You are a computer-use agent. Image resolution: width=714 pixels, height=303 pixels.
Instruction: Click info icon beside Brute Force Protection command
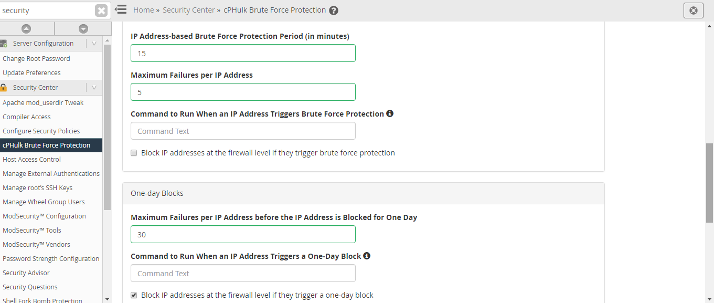[x=390, y=113]
